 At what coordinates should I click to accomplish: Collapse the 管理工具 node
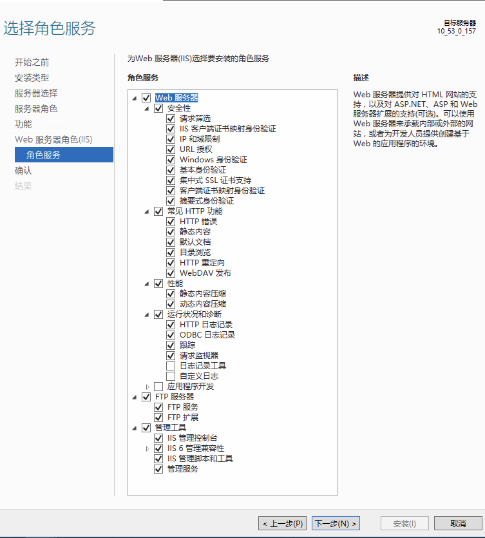pyautogui.click(x=135, y=428)
